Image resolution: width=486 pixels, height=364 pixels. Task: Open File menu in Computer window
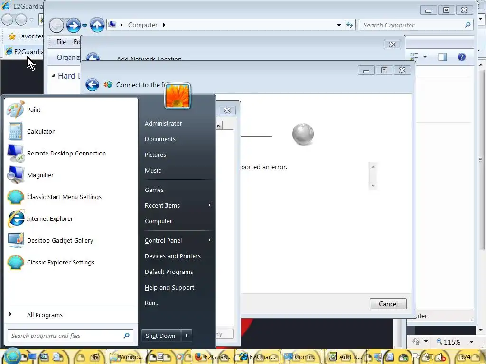[x=61, y=42]
